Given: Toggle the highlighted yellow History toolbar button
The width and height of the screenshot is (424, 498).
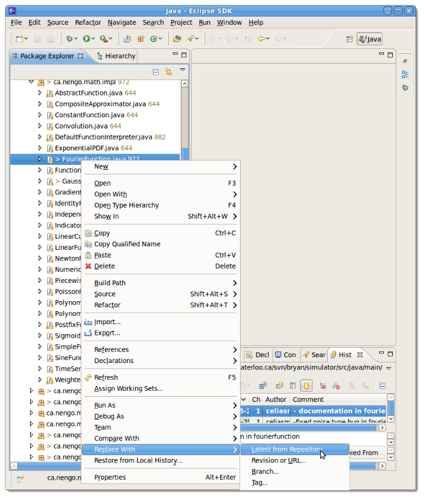Looking at the screenshot, I should click(x=307, y=386).
